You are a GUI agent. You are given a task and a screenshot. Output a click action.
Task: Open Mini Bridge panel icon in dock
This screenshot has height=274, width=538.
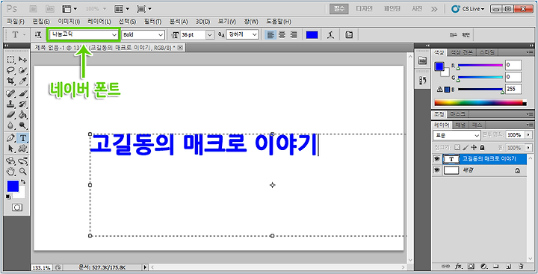[x=422, y=61]
